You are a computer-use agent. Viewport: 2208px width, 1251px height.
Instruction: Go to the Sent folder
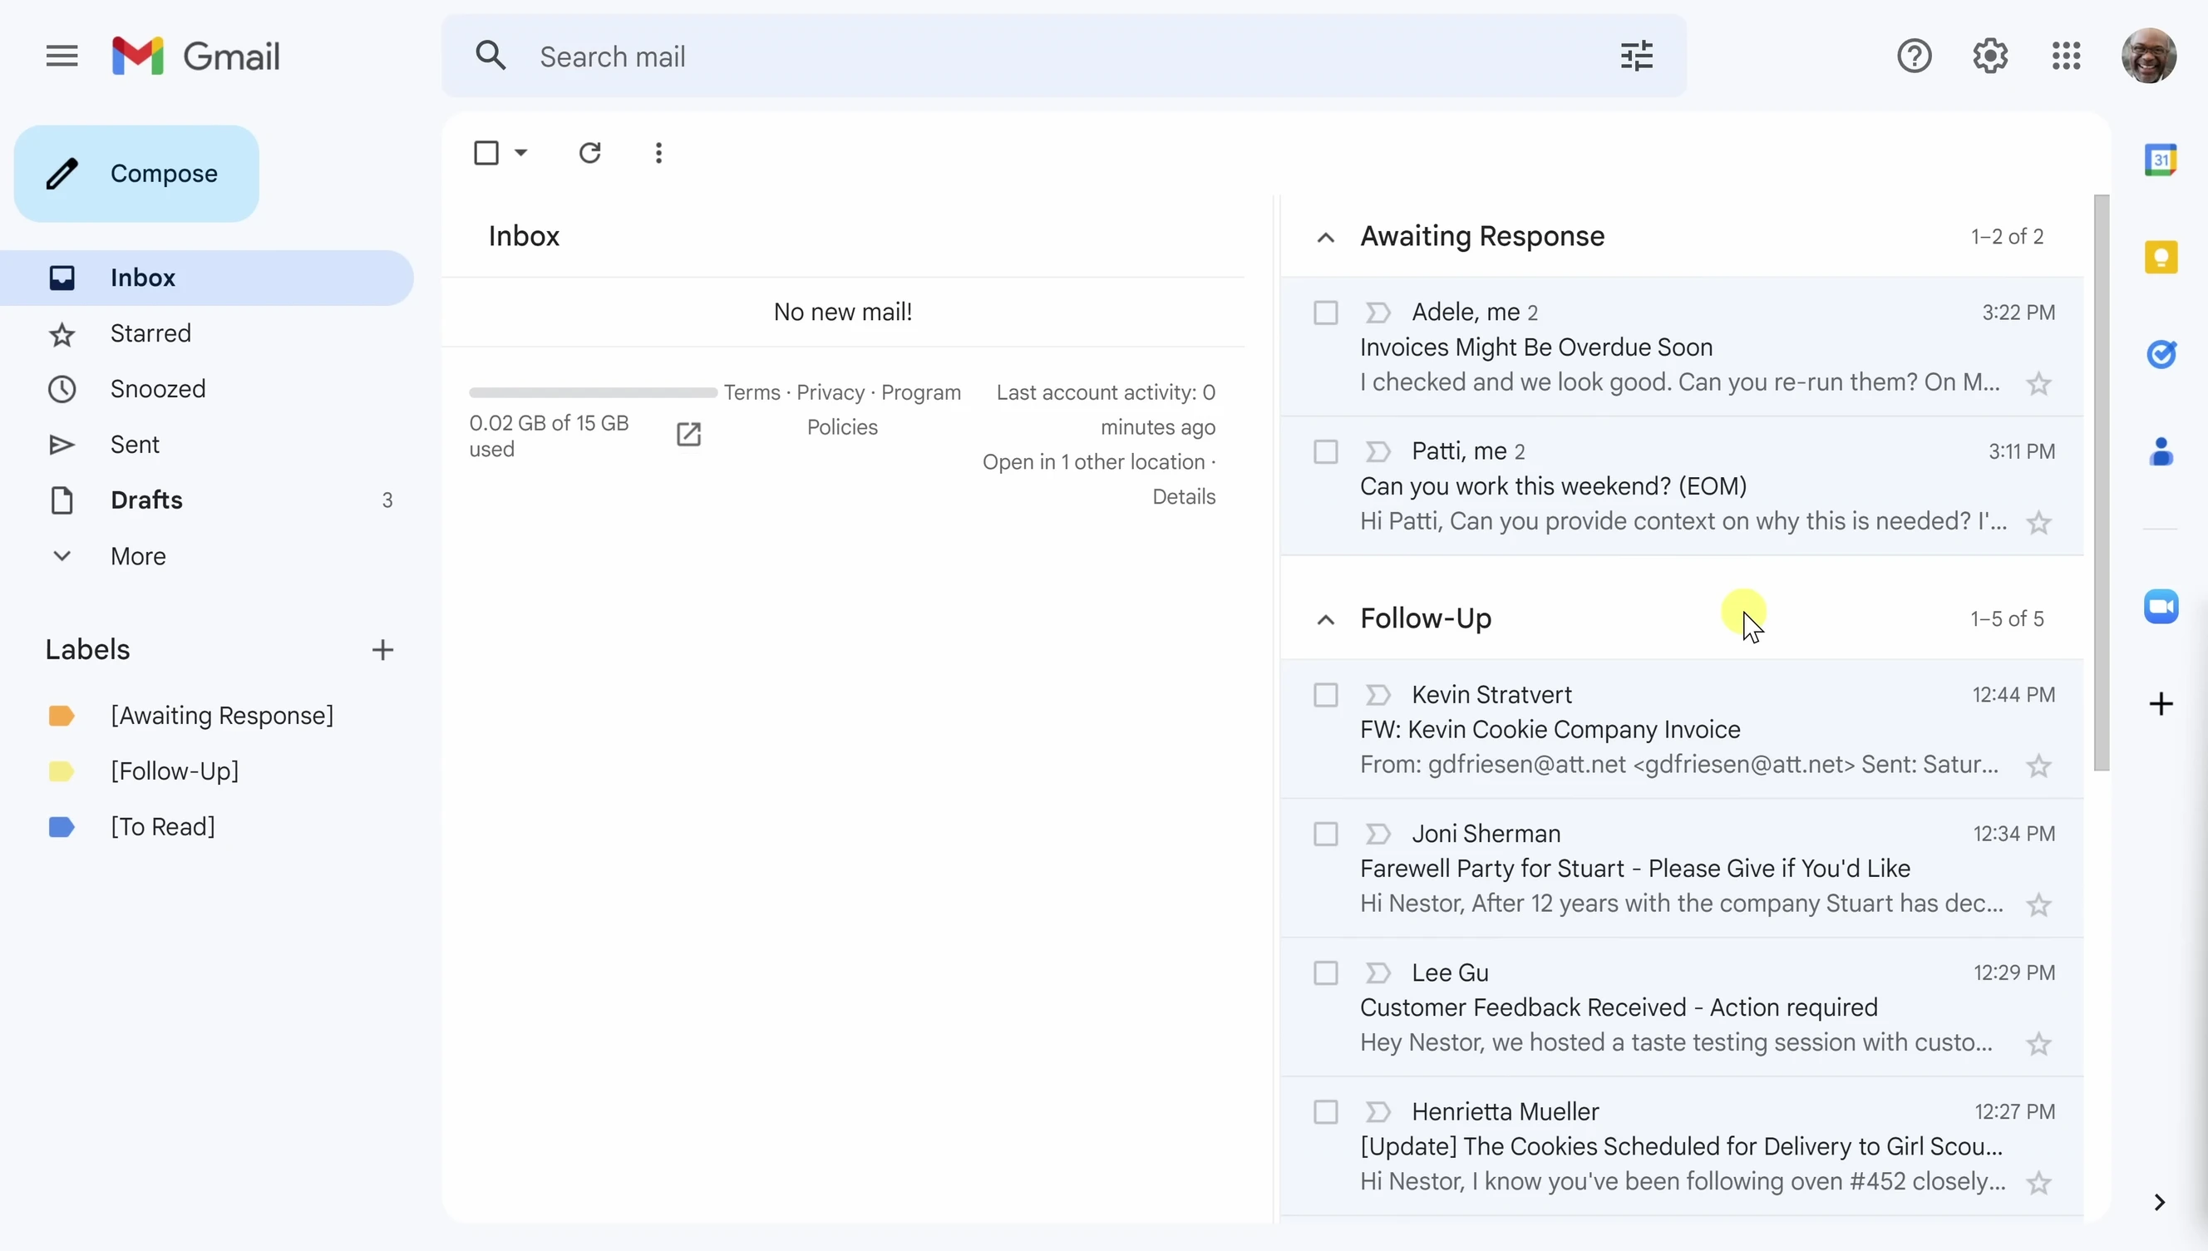135,444
